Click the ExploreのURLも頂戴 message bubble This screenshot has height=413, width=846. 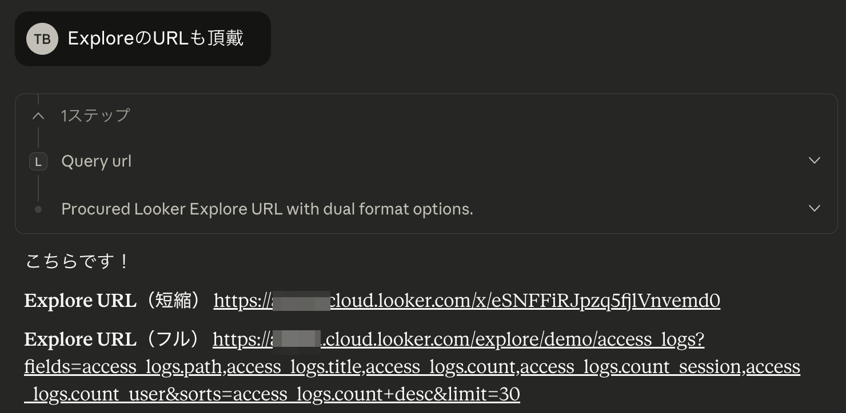[155, 39]
